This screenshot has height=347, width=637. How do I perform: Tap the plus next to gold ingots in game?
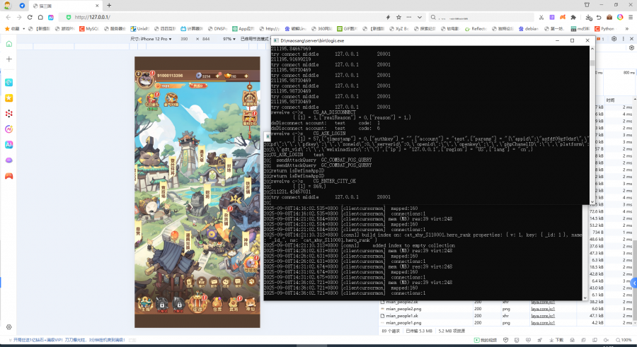coord(246,76)
